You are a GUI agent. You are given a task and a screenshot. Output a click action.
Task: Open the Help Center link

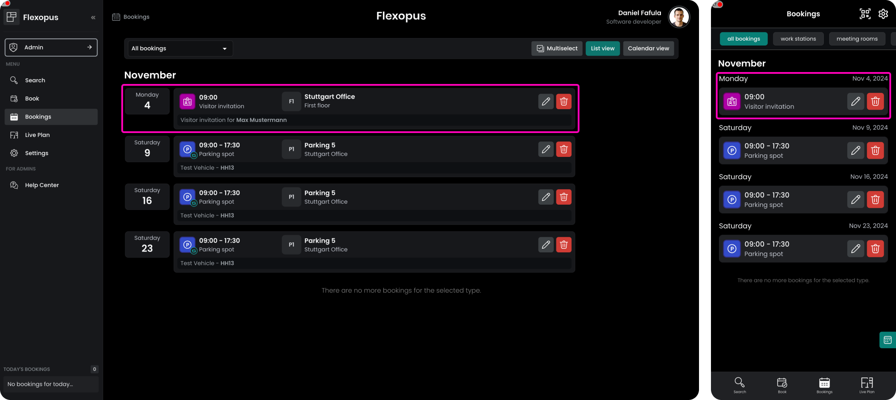42,185
